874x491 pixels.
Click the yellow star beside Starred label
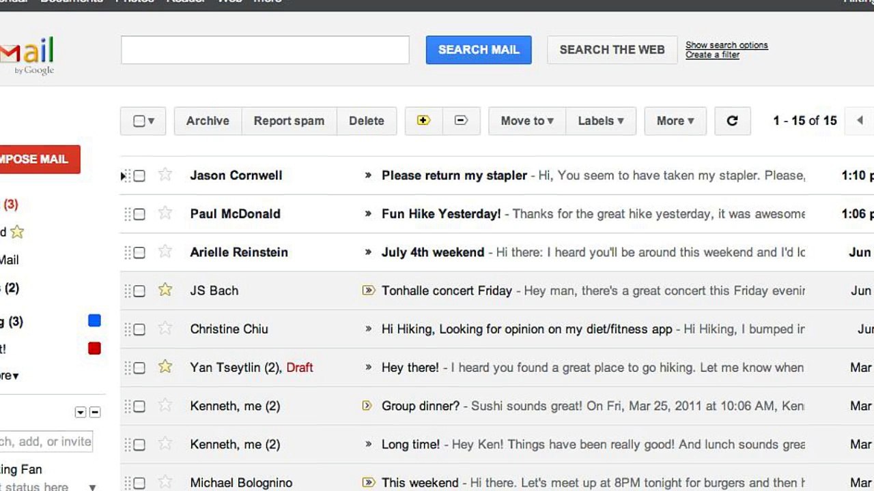click(x=17, y=232)
